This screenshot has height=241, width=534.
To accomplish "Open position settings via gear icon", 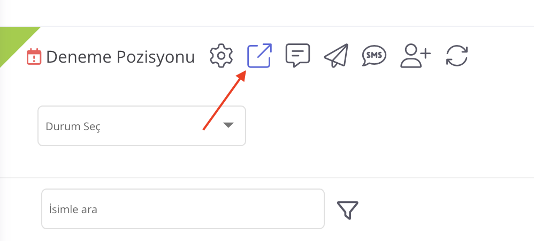I will pos(221,56).
